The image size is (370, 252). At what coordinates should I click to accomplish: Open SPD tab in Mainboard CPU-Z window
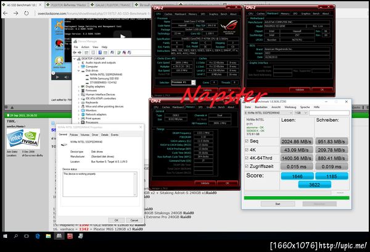[x=295, y=14]
